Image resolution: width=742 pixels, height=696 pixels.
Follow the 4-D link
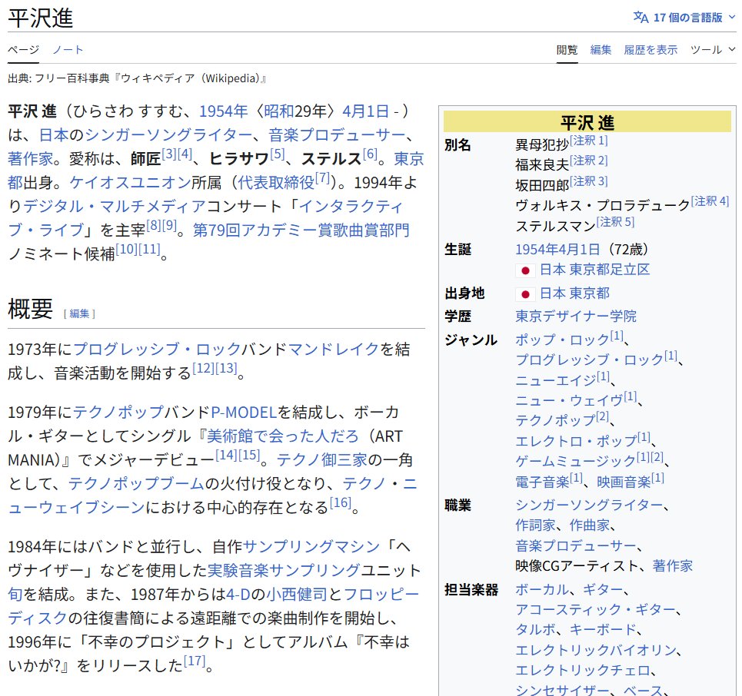(238, 594)
